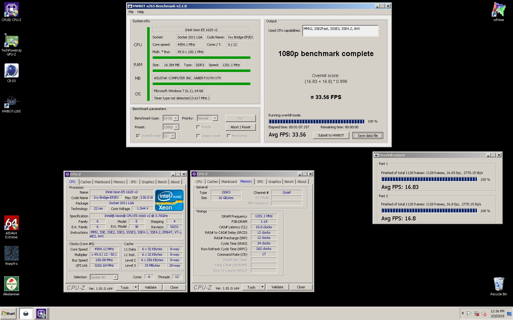The height and width of the screenshot is (320, 513).
Task: Open Aleslammer desktop icon
Action: (x=11, y=286)
